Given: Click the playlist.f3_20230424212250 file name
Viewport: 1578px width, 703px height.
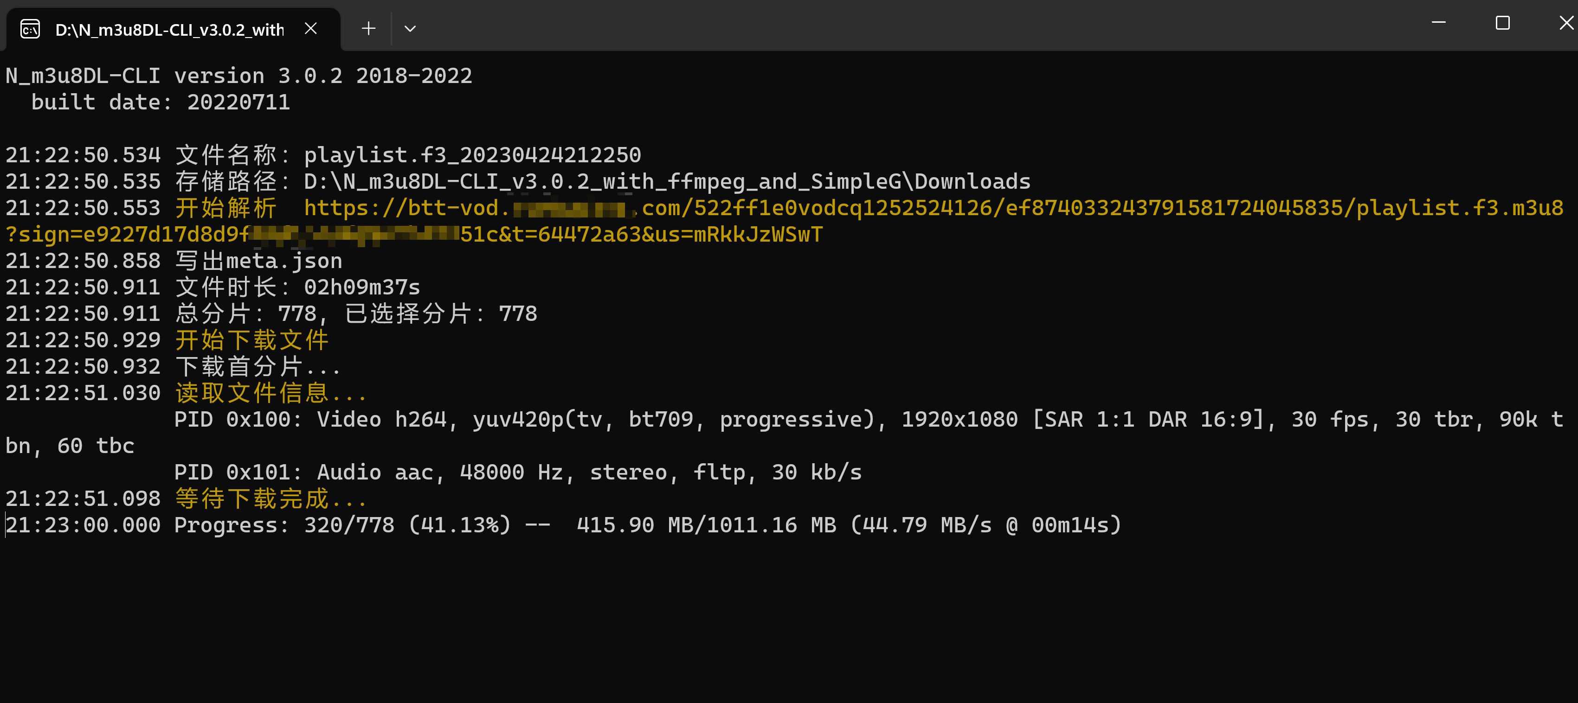Looking at the screenshot, I should (x=472, y=155).
